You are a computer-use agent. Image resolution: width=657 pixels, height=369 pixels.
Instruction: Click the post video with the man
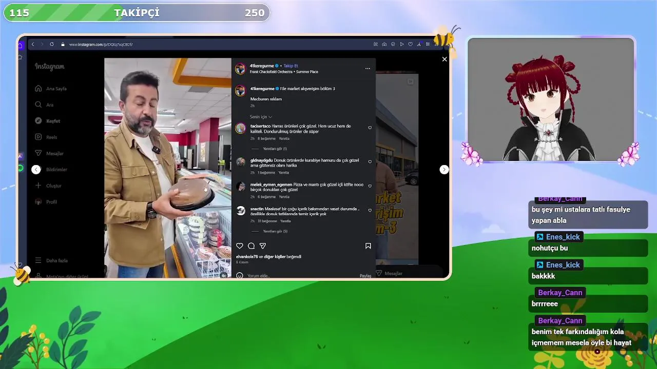168,168
